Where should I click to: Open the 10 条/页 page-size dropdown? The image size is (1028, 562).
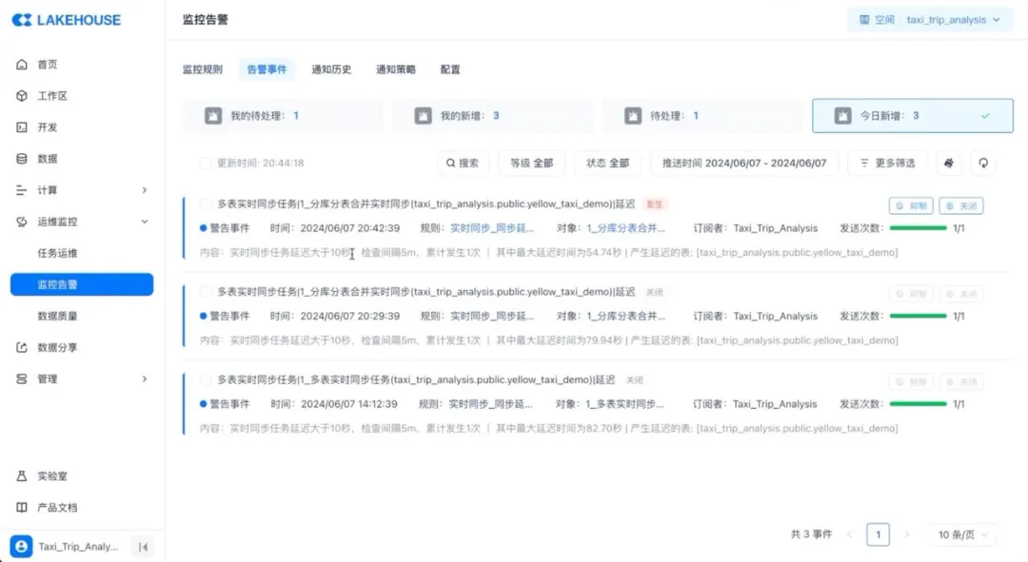(963, 534)
